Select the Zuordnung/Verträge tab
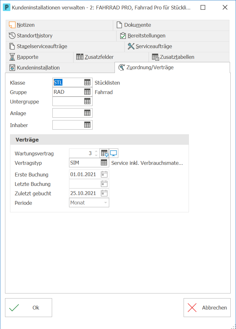236x329 pixels. tap(172, 67)
